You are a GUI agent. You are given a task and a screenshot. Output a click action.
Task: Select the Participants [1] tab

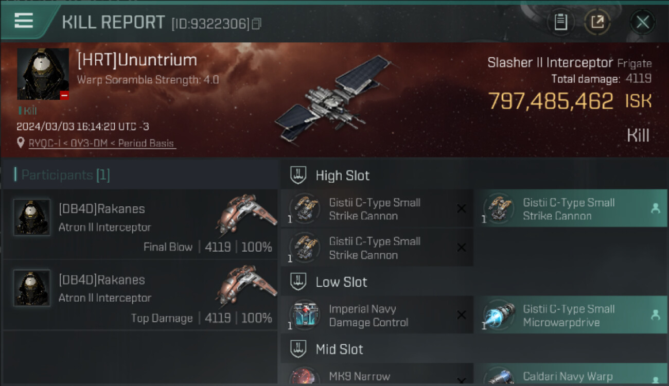(x=63, y=175)
